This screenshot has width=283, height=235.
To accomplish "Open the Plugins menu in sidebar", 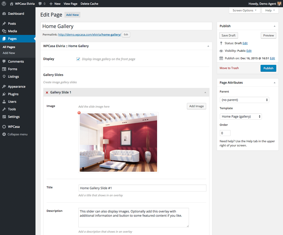I will coord(13,94).
